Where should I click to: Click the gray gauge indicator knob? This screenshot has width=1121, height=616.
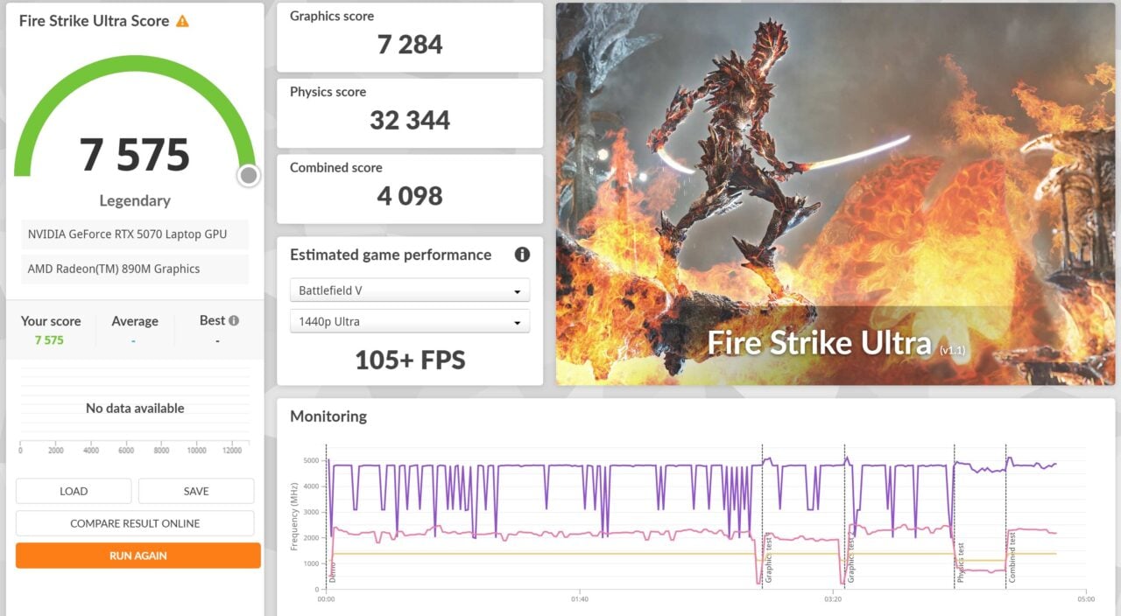tap(249, 176)
